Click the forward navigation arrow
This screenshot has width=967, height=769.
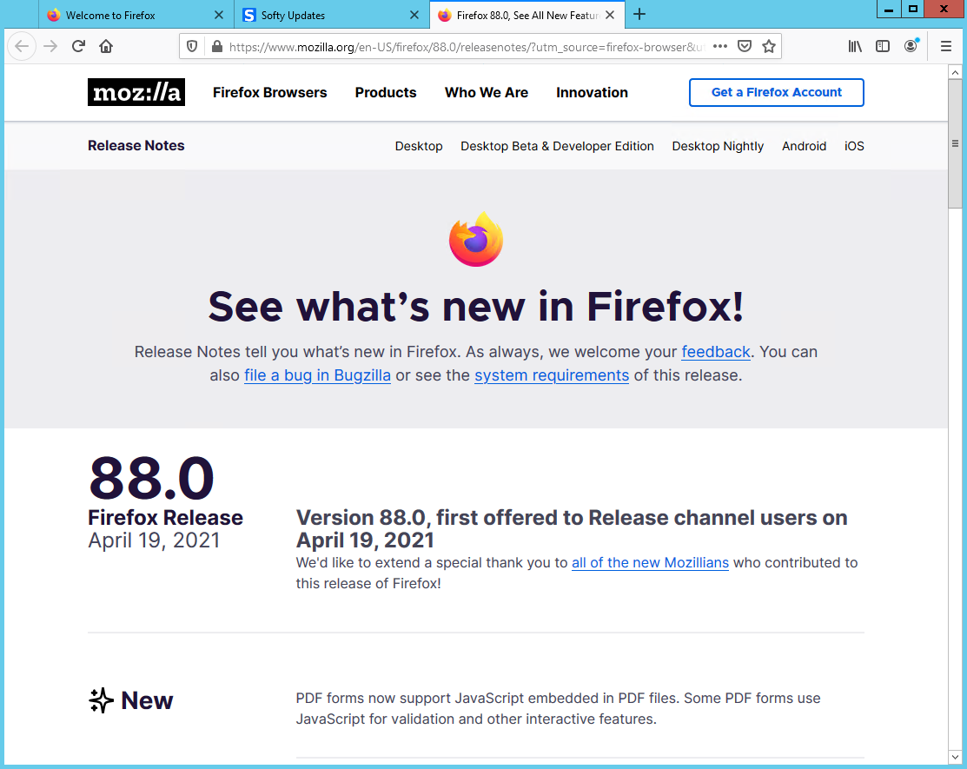click(50, 46)
